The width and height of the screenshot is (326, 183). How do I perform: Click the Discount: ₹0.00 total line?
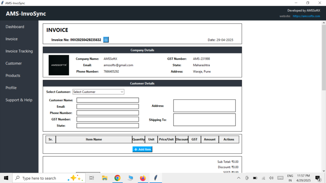(228, 167)
